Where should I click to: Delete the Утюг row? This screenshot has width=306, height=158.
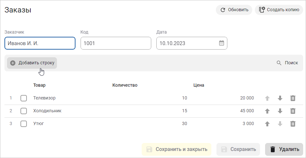(x=293, y=124)
